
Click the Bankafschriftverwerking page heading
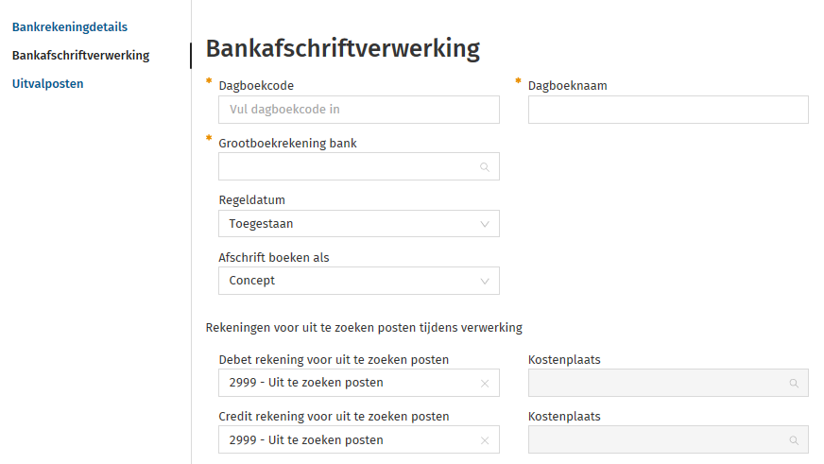(x=342, y=49)
